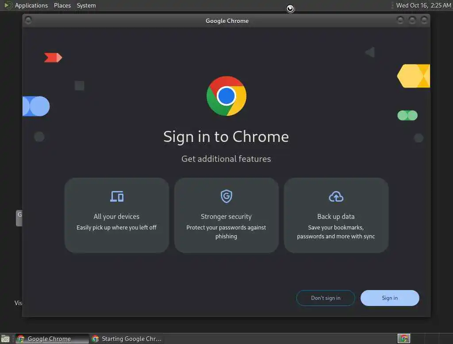This screenshot has width=453, height=344.
Task: Click the Google Chrome title bar text
Action: 227,21
